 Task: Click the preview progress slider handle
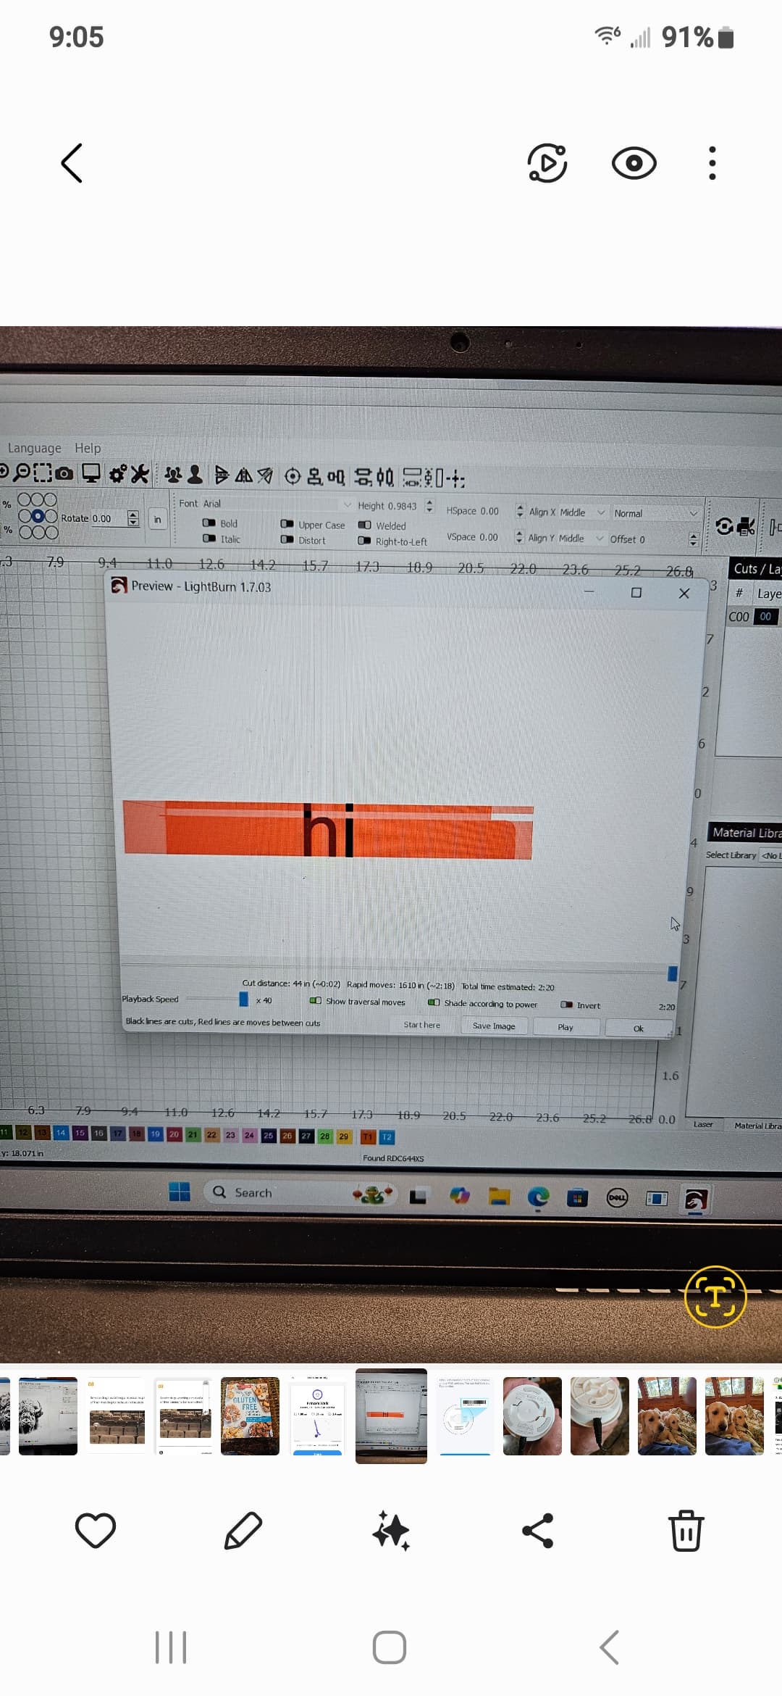[x=672, y=973]
